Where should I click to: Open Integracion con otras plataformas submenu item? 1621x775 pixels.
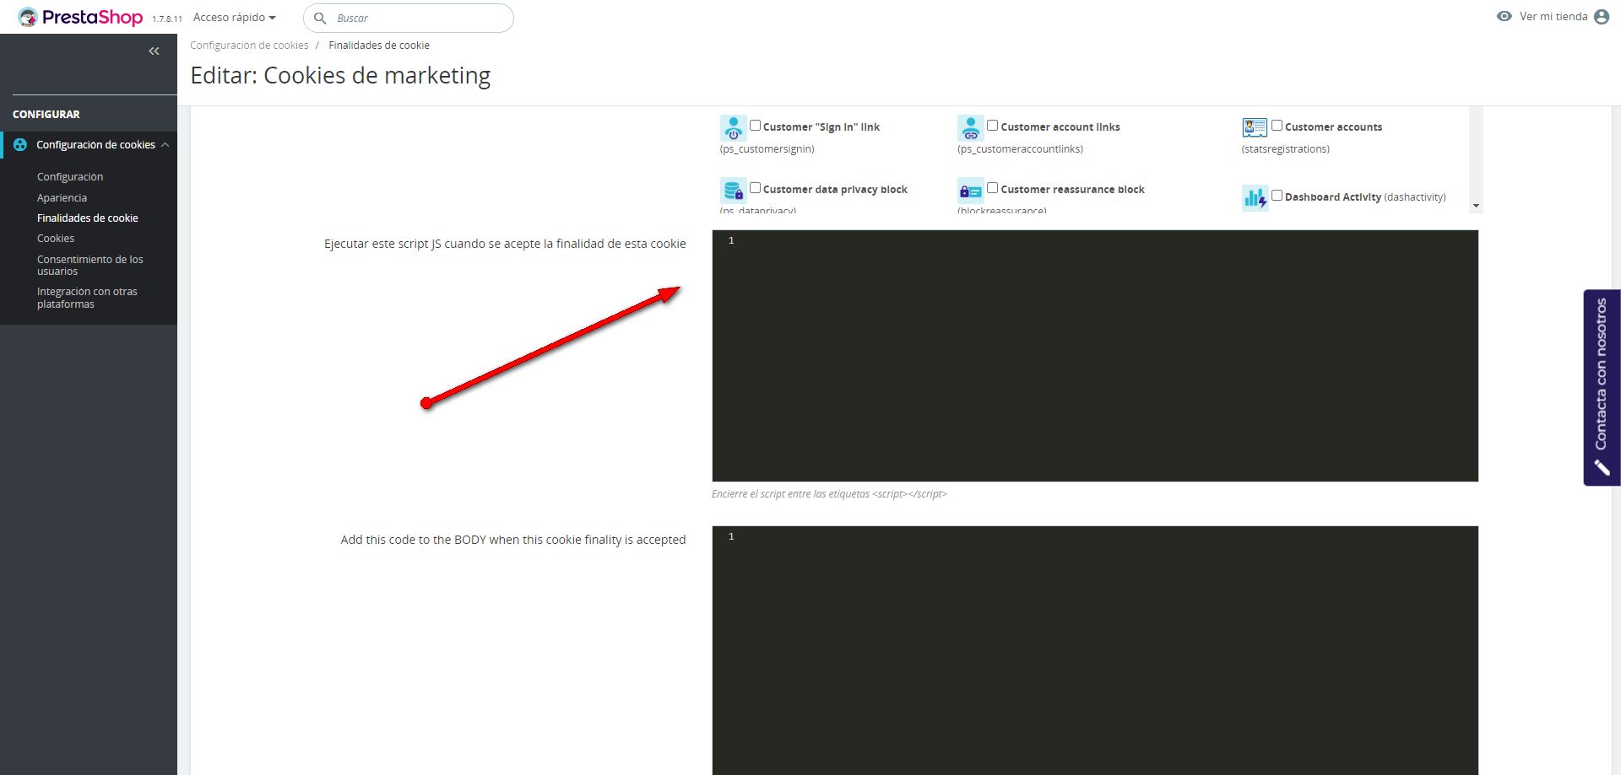coord(87,298)
